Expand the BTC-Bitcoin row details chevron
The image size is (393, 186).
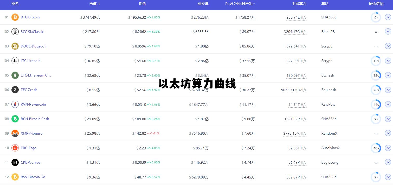tap(388, 17)
